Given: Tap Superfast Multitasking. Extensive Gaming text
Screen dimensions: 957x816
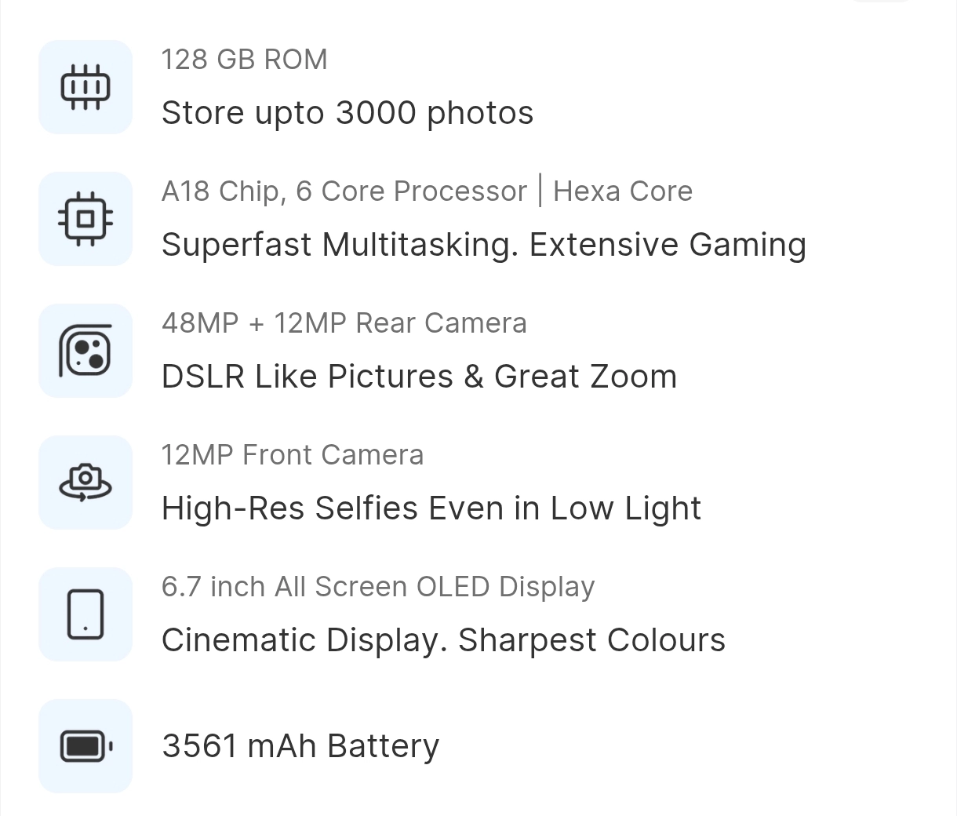Looking at the screenshot, I should tap(484, 245).
